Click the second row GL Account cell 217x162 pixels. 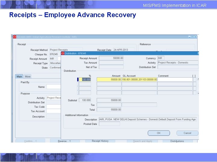tap(139, 84)
